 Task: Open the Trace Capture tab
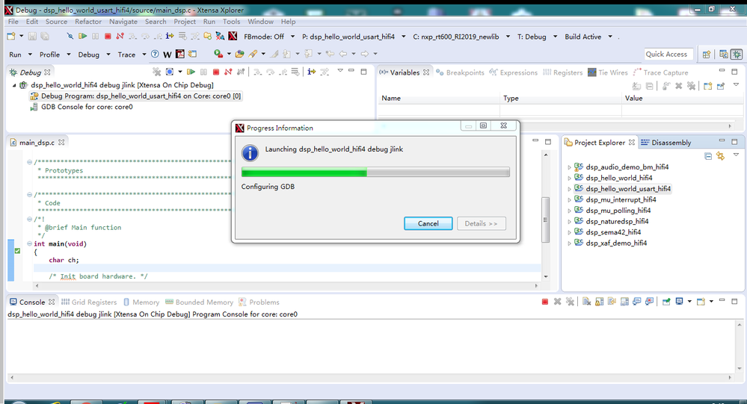661,72
